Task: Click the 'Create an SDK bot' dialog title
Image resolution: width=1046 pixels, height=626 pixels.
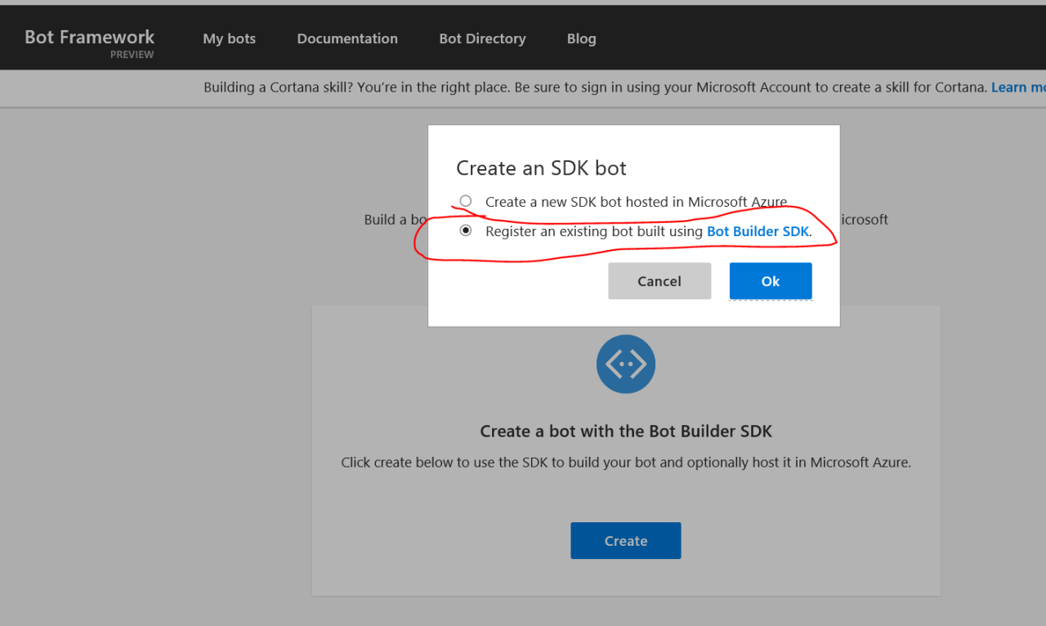Action: [541, 168]
